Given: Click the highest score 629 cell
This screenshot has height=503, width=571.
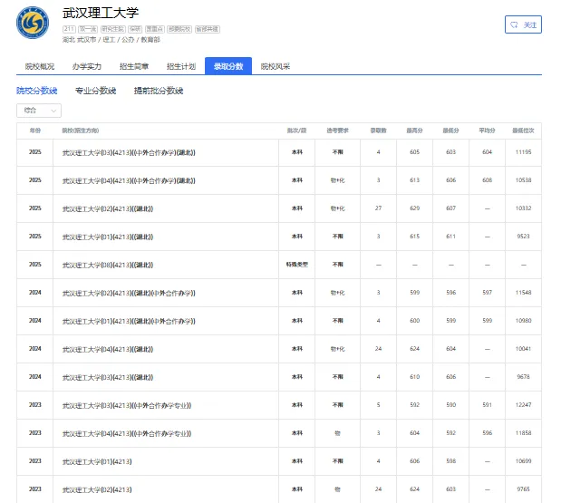Looking at the screenshot, I should (x=414, y=208).
